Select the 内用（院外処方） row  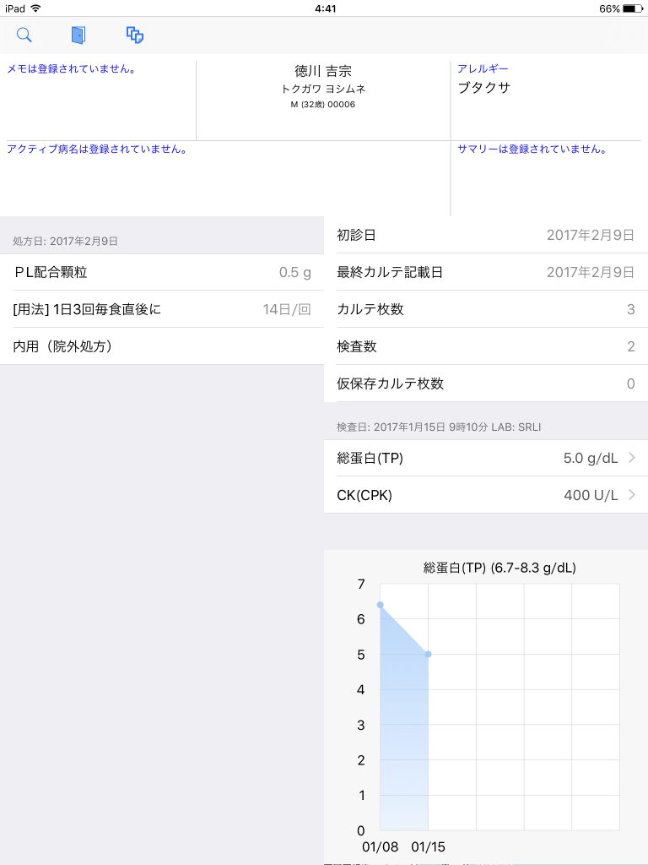[x=162, y=346]
